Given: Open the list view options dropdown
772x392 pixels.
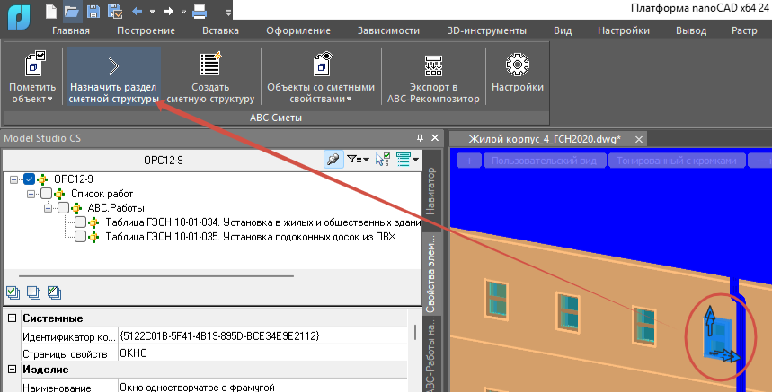Looking at the screenshot, I should (x=408, y=159).
